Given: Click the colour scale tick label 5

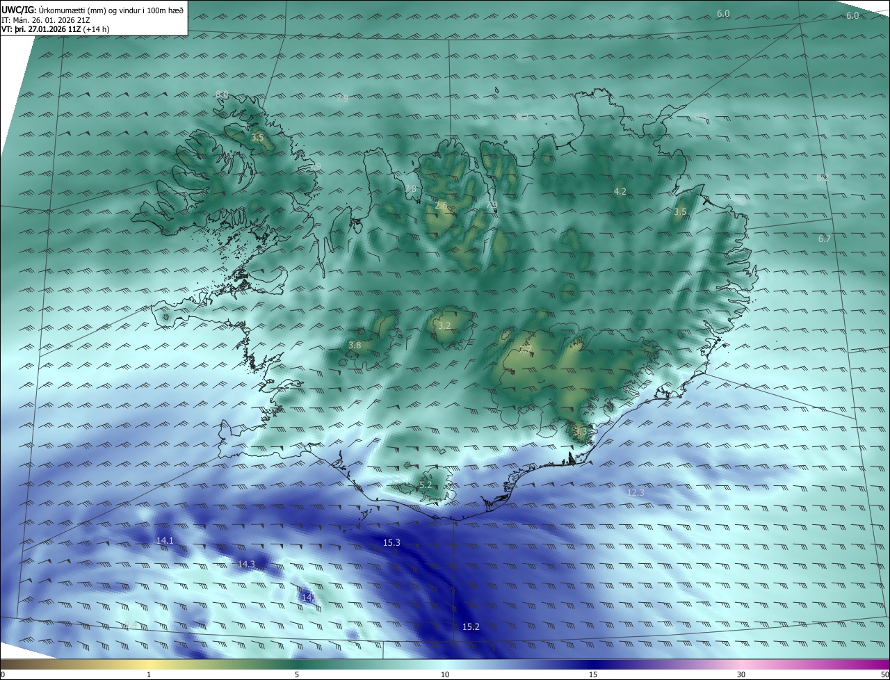Looking at the screenshot, I should coord(297,674).
